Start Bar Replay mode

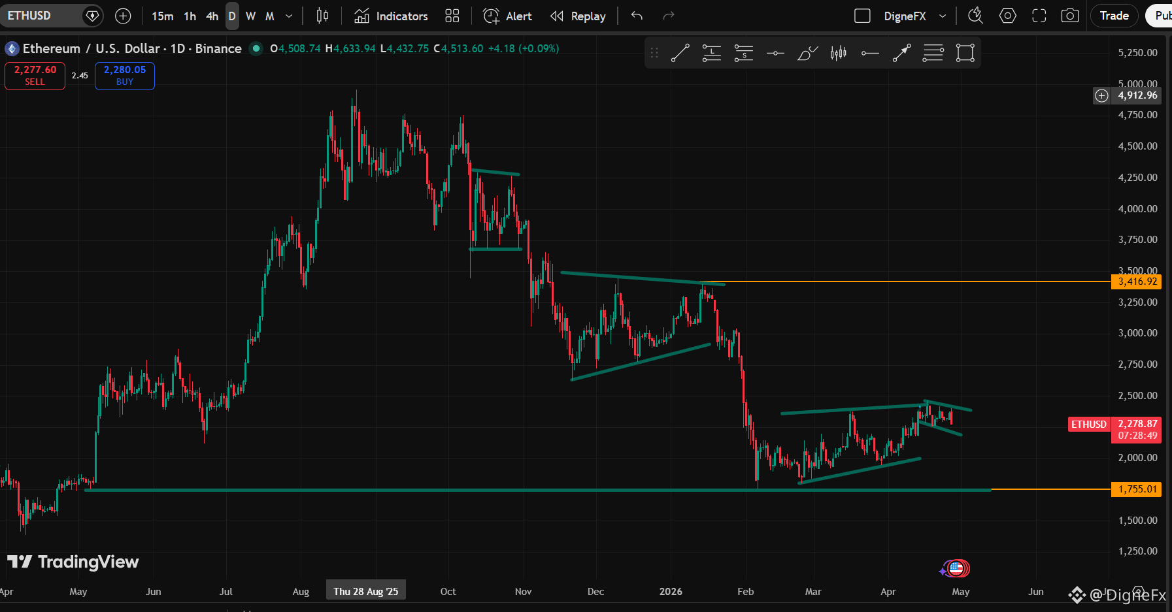point(578,16)
